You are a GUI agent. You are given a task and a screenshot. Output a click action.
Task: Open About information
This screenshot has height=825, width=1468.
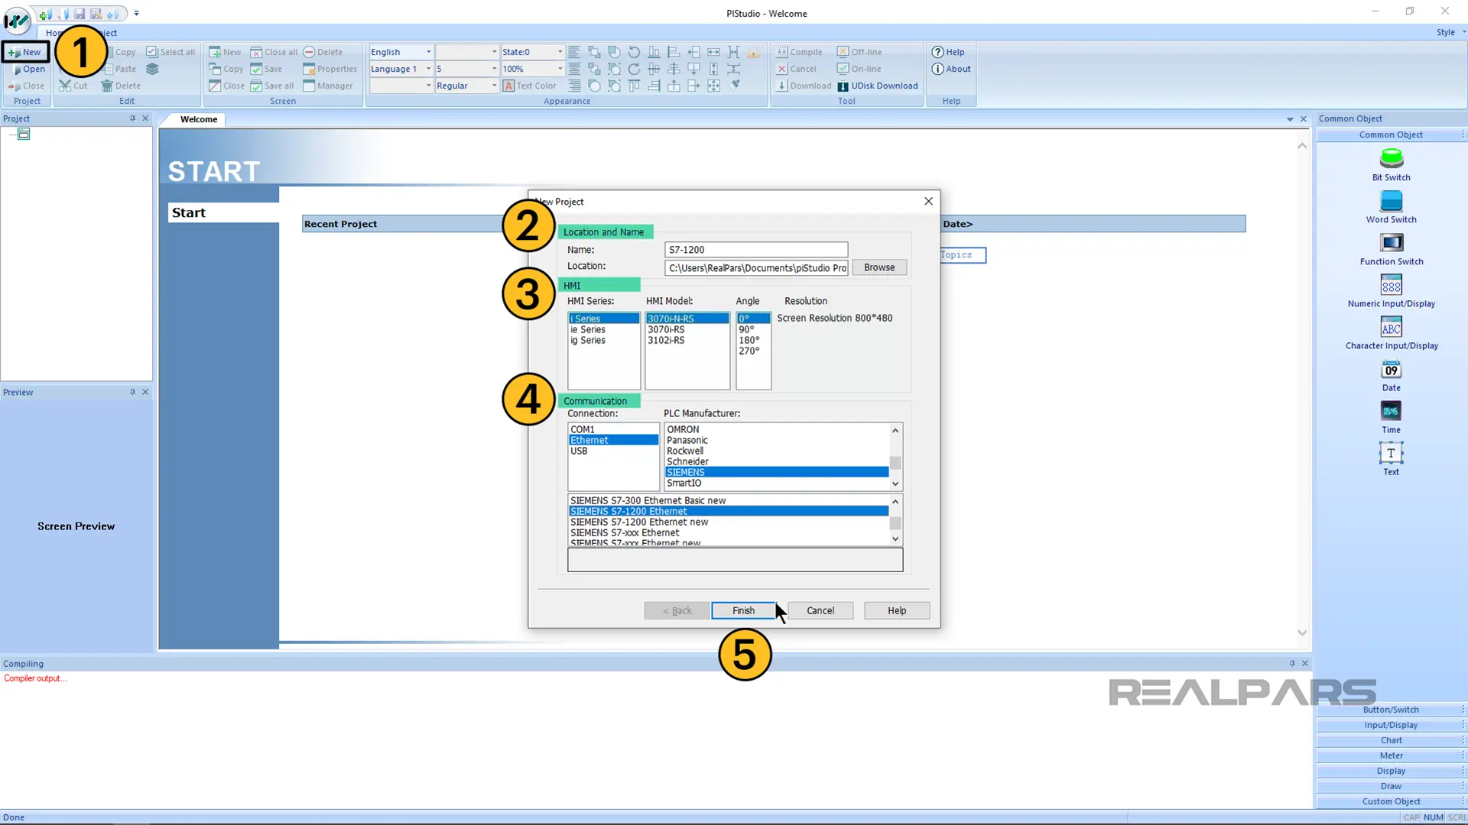pos(951,69)
